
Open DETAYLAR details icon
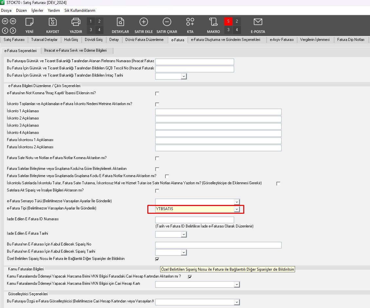(120, 22)
